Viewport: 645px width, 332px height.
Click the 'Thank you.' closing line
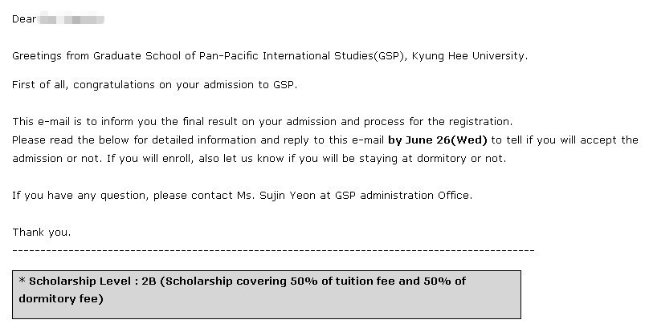(42, 233)
